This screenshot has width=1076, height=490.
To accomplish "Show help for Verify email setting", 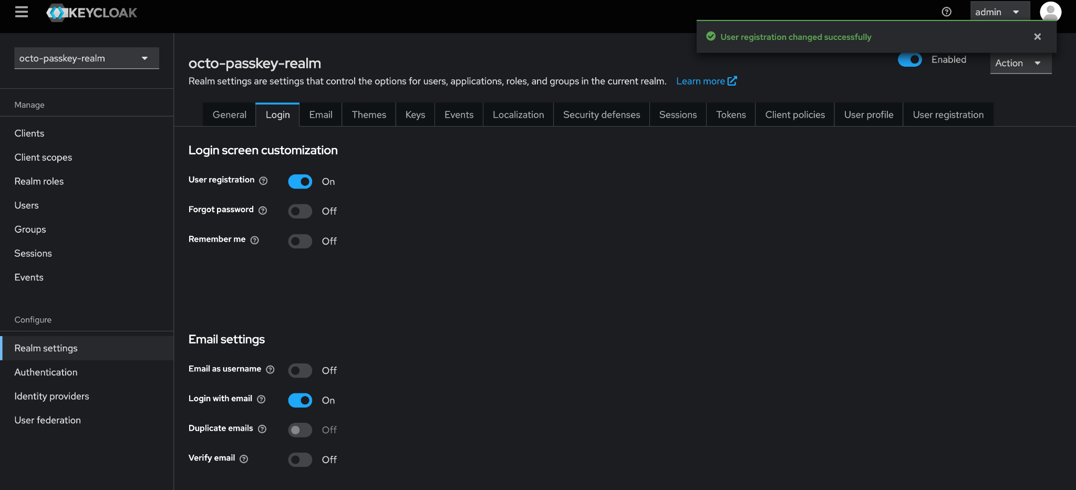I will coord(244,459).
